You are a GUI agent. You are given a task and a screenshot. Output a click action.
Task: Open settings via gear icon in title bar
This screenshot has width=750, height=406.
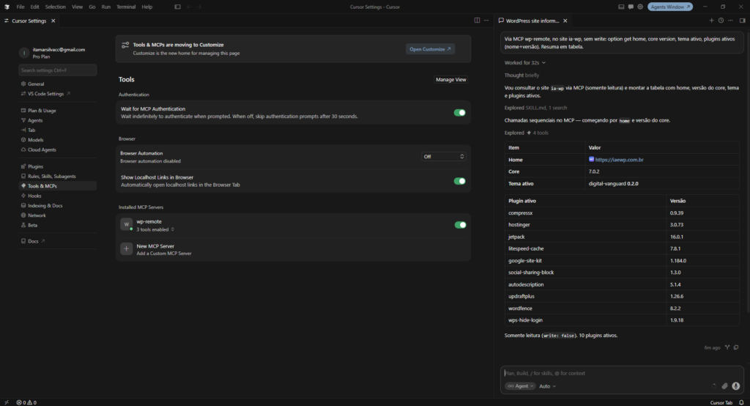(x=640, y=7)
